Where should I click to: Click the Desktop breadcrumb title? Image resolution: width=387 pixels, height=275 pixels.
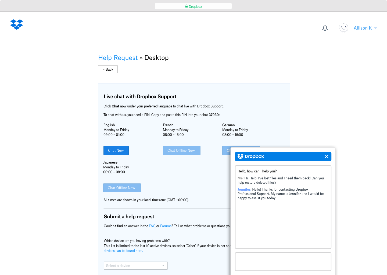tap(156, 58)
